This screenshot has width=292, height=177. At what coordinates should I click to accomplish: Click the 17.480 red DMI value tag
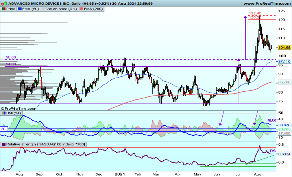[284, 133]
